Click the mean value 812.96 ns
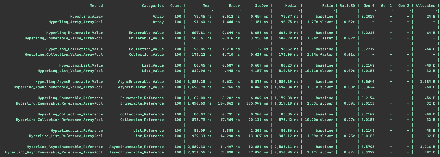Image resolution: width=440 pixels, height=157 pixels. 202,71
